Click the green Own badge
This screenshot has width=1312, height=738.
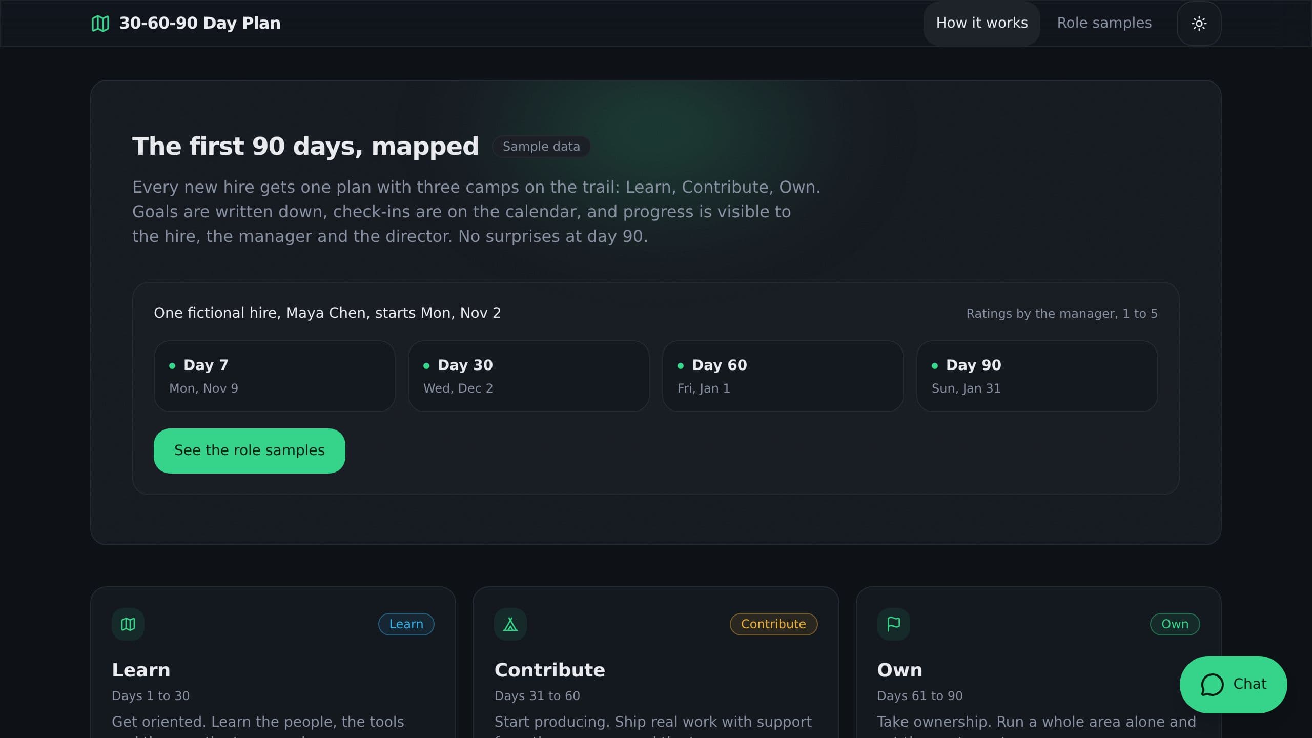[1175, 624]
